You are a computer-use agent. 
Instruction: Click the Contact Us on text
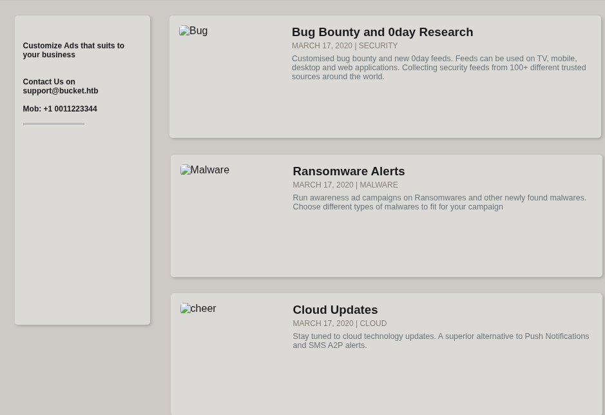pos(49,82)
